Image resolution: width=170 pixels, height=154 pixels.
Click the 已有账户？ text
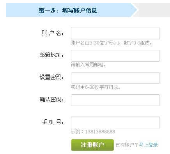pyautogui.click(x=127, y=145)
